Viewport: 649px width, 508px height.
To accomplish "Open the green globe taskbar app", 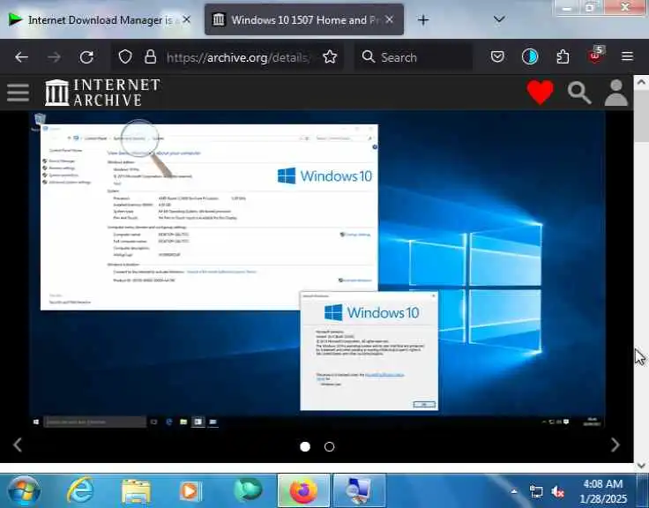I will [x=248, y=490].
